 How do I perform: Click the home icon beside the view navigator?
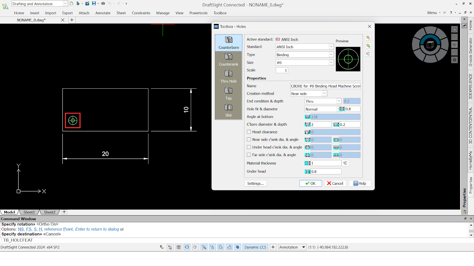[454, 29]
